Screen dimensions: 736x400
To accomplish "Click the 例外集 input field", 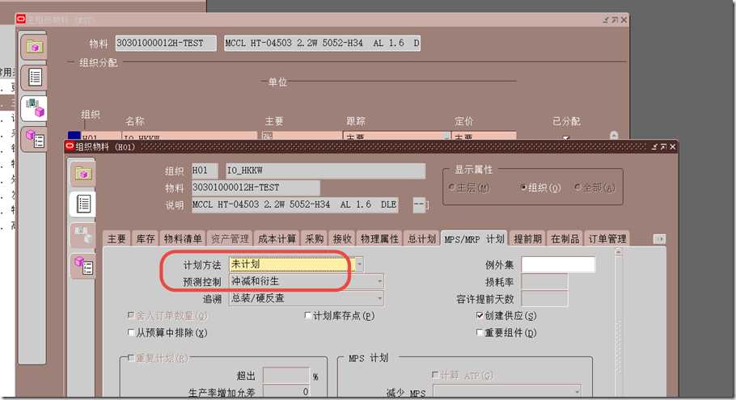I will 558,264.
